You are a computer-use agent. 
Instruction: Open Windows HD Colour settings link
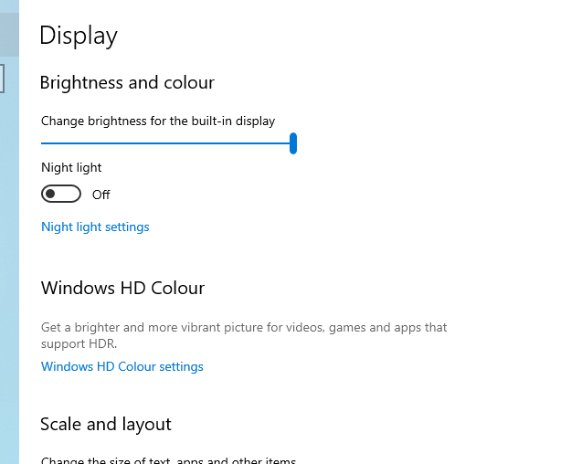122,366
